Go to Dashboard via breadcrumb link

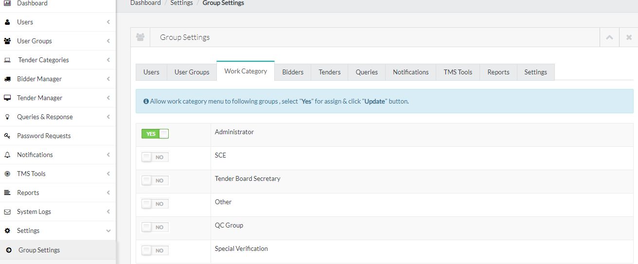coord(145,3)
